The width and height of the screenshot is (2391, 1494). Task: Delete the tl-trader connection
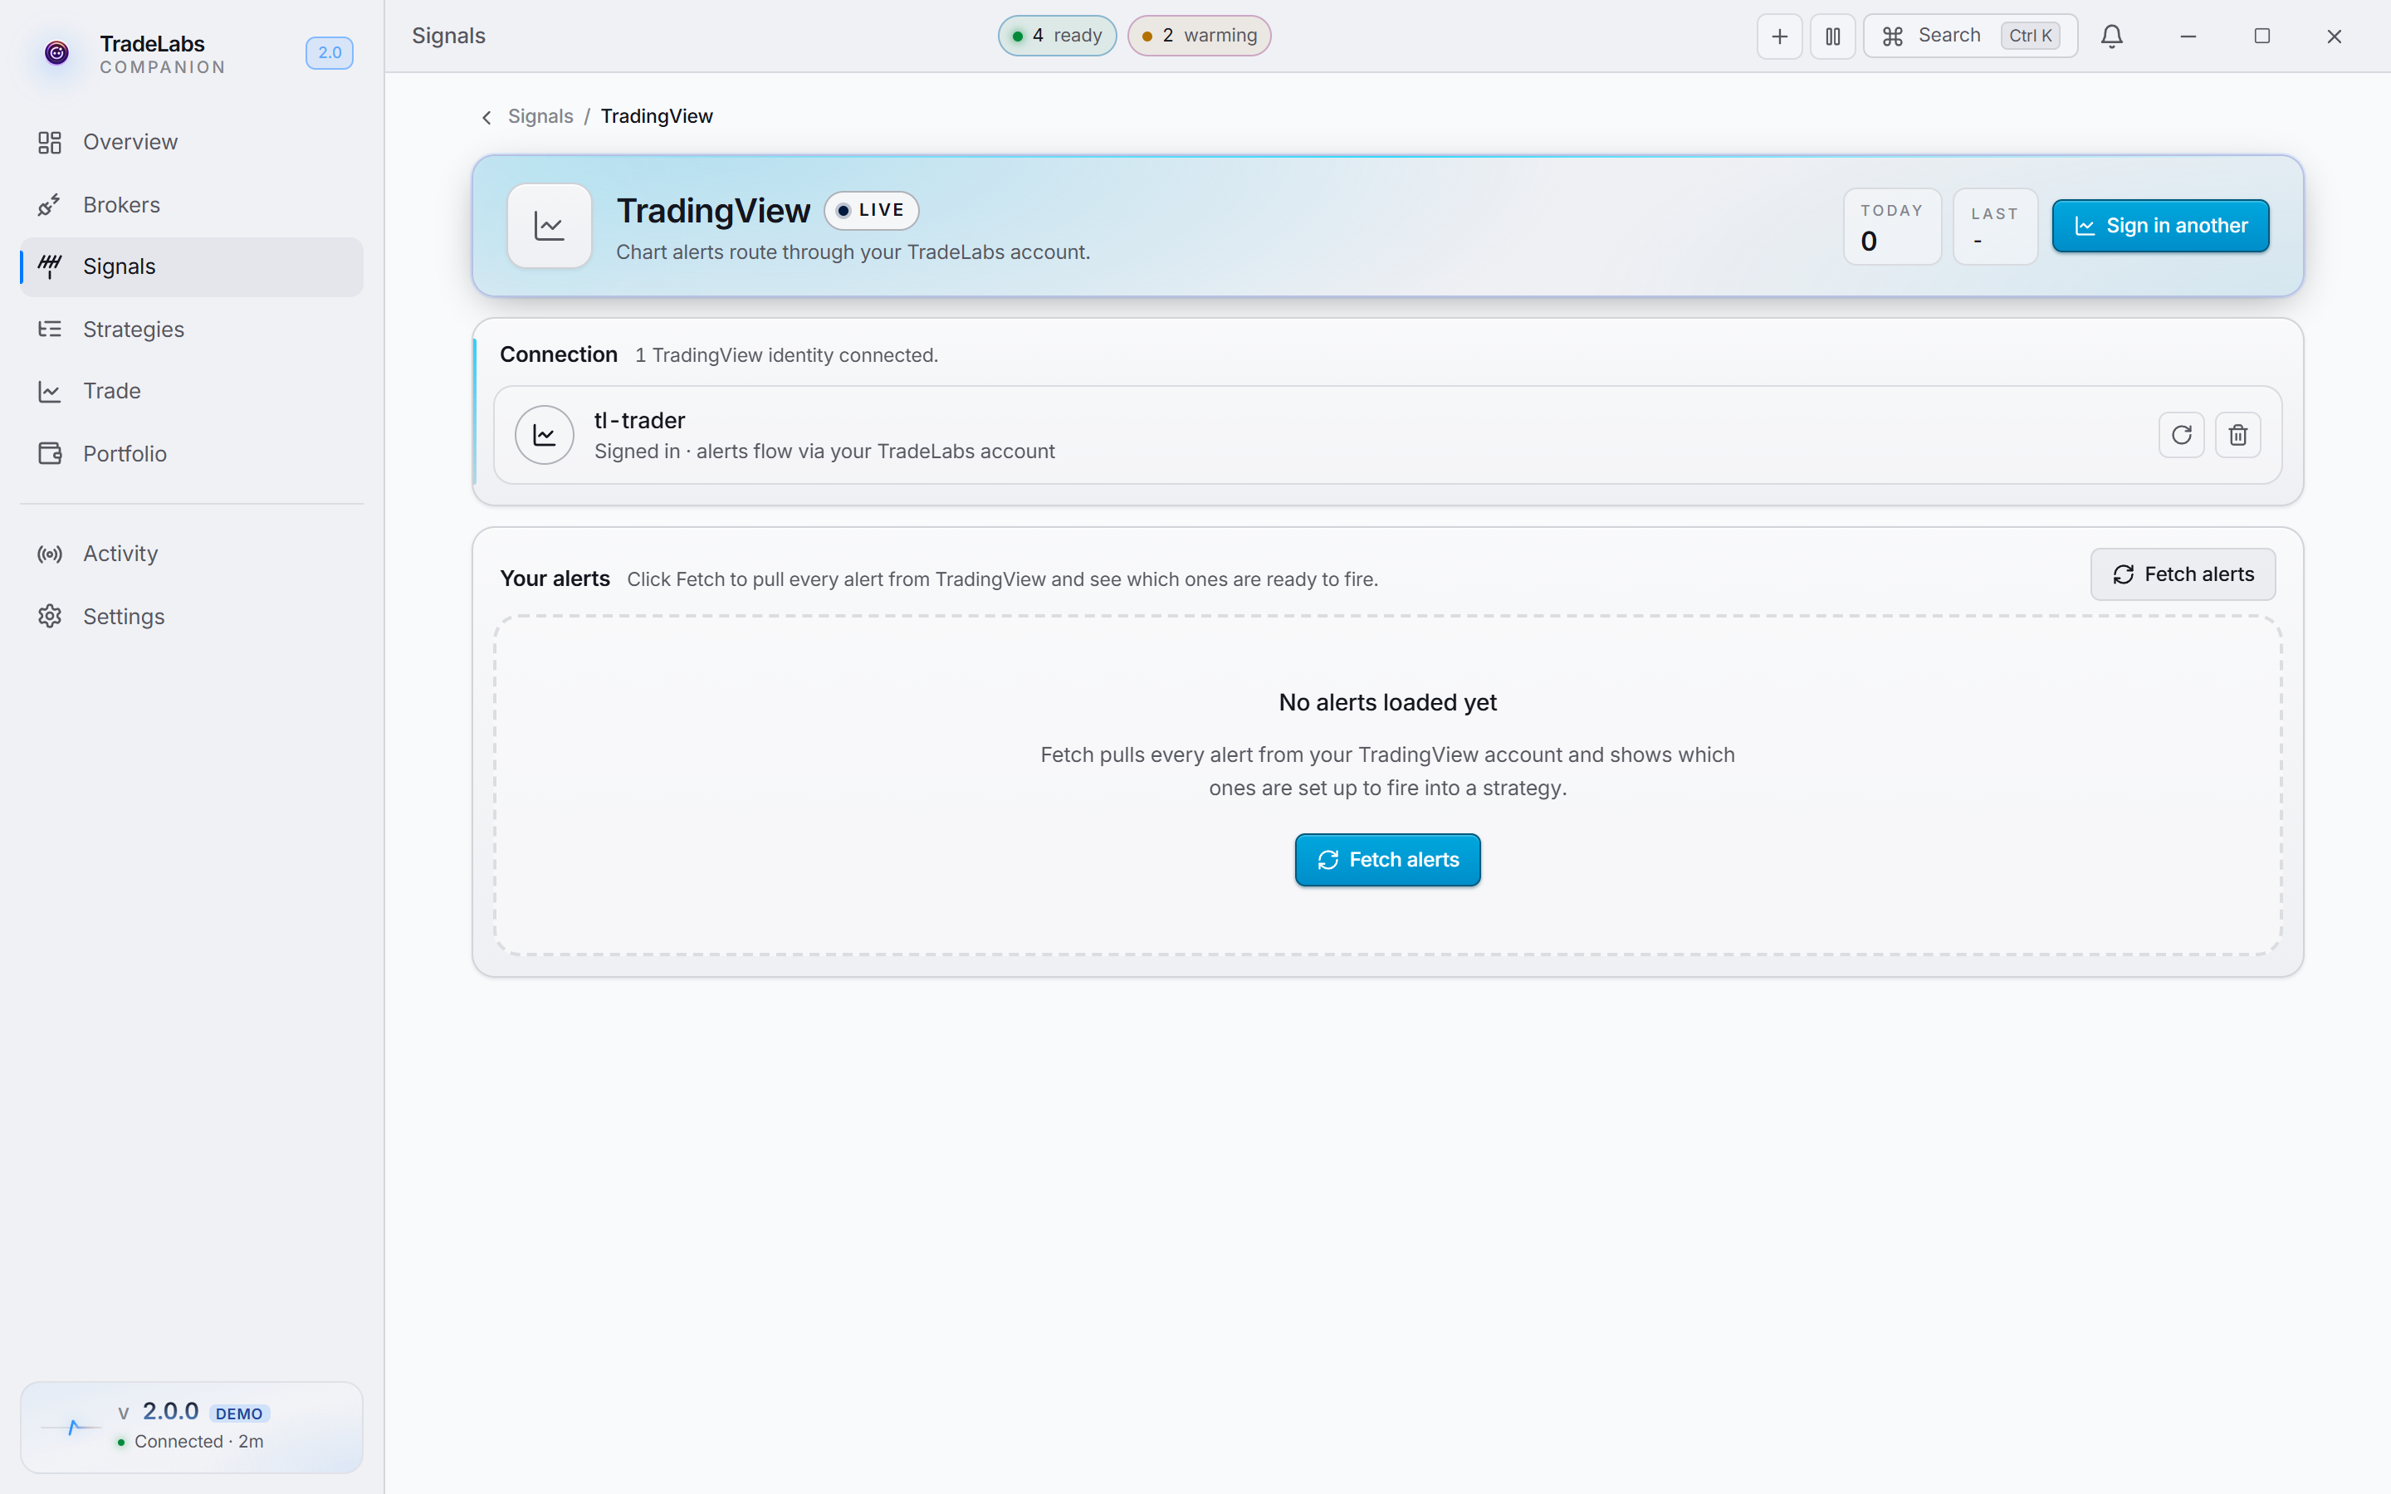coord(2238,435)
